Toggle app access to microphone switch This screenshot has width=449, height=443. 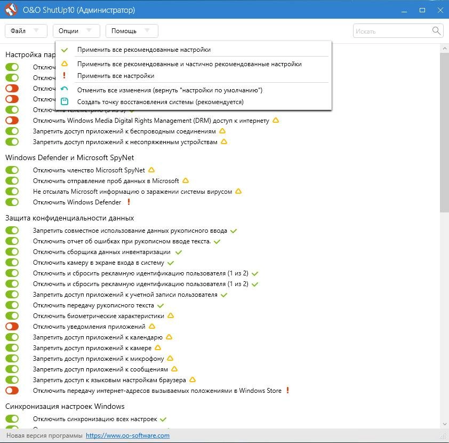click(x=12, y=359)
